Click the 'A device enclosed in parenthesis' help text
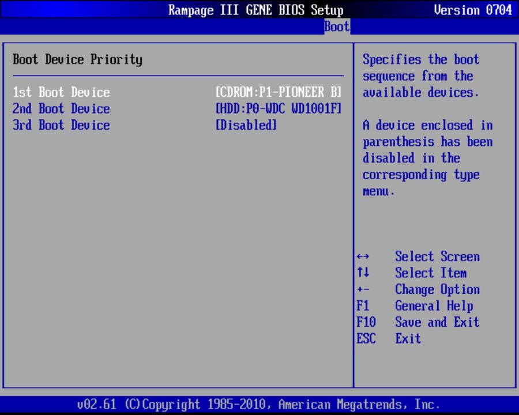This screenshot has height=415, width=519. pos(427,158)
